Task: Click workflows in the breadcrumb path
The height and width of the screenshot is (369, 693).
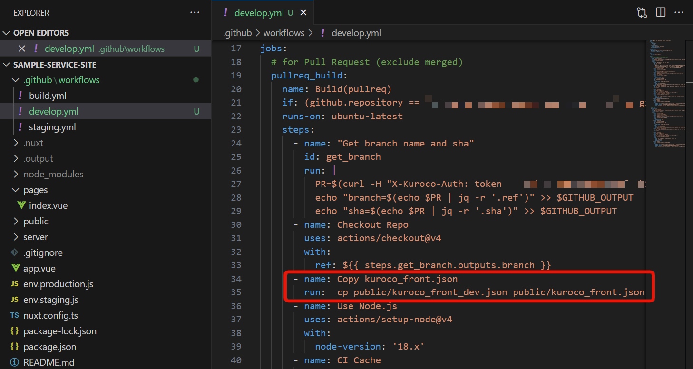Action: click(283, 33)
